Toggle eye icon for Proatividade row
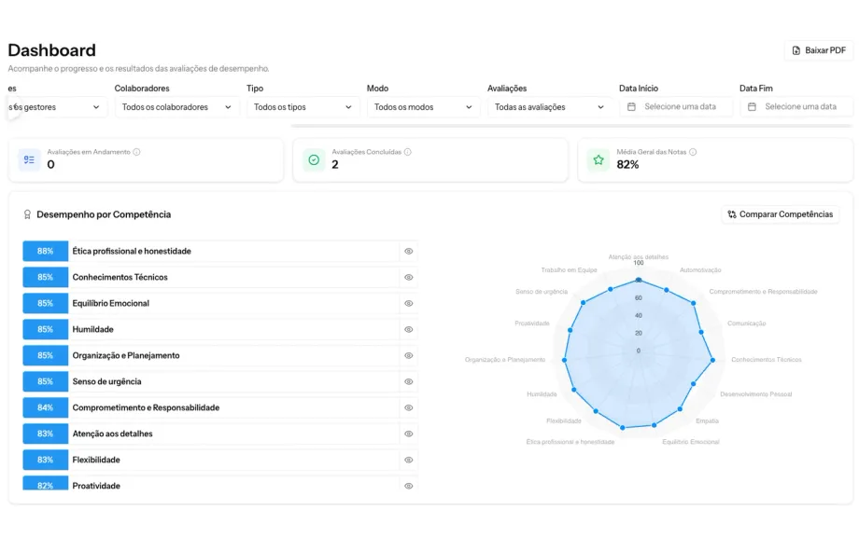The height and width of the screenshot is (537, 859). [x=409, y=486]
